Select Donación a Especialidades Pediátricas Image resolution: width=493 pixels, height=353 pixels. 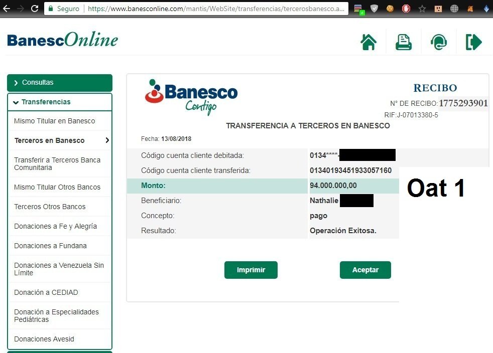point(56,315)
